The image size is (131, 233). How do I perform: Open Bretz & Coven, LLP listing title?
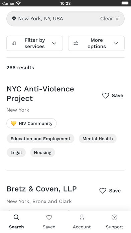tap(42, 189)
